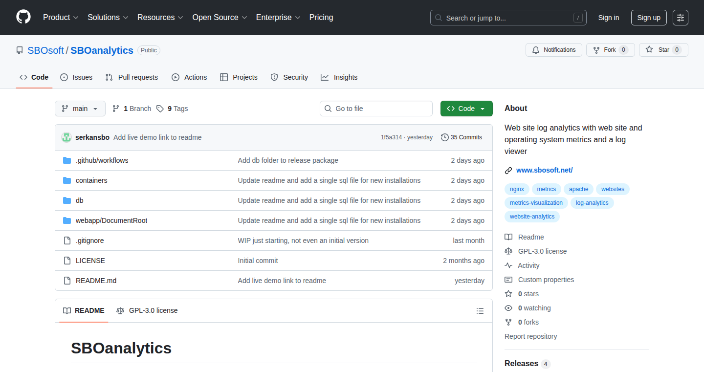Click the website-analytics topic tag
This screenshot has height=372, width=704.
coord(532,217)
